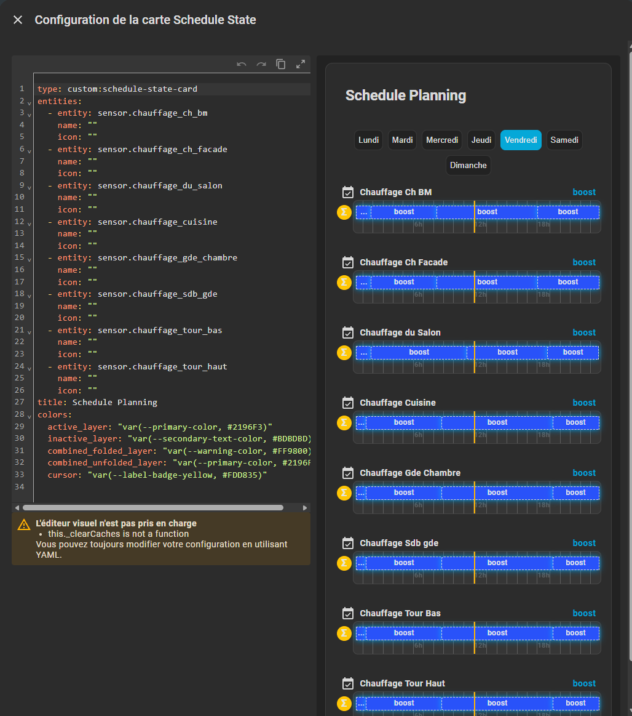Close the card configuration dialog
Viewport: 632px width, 716px height.
click(x=18, y=20)
